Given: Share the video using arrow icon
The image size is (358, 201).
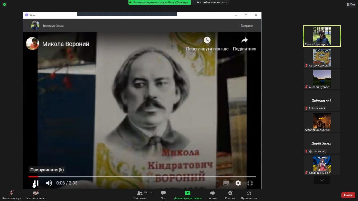Looking at the screenshot, I should pos(244,40).
